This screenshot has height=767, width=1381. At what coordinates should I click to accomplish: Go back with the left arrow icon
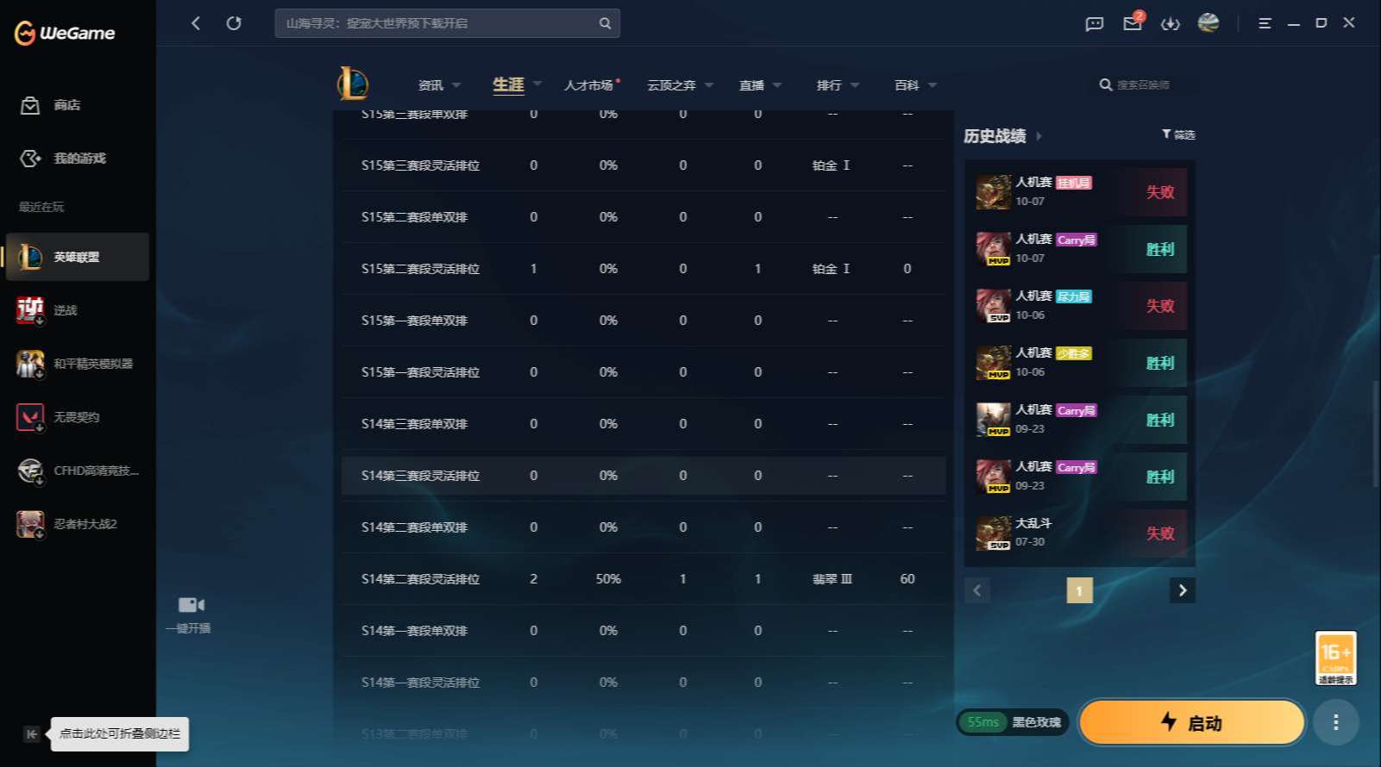click(x=196, y=23)
